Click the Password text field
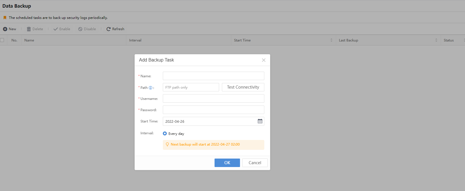Screen dimensions: 465x191 [x=213, y=110]
